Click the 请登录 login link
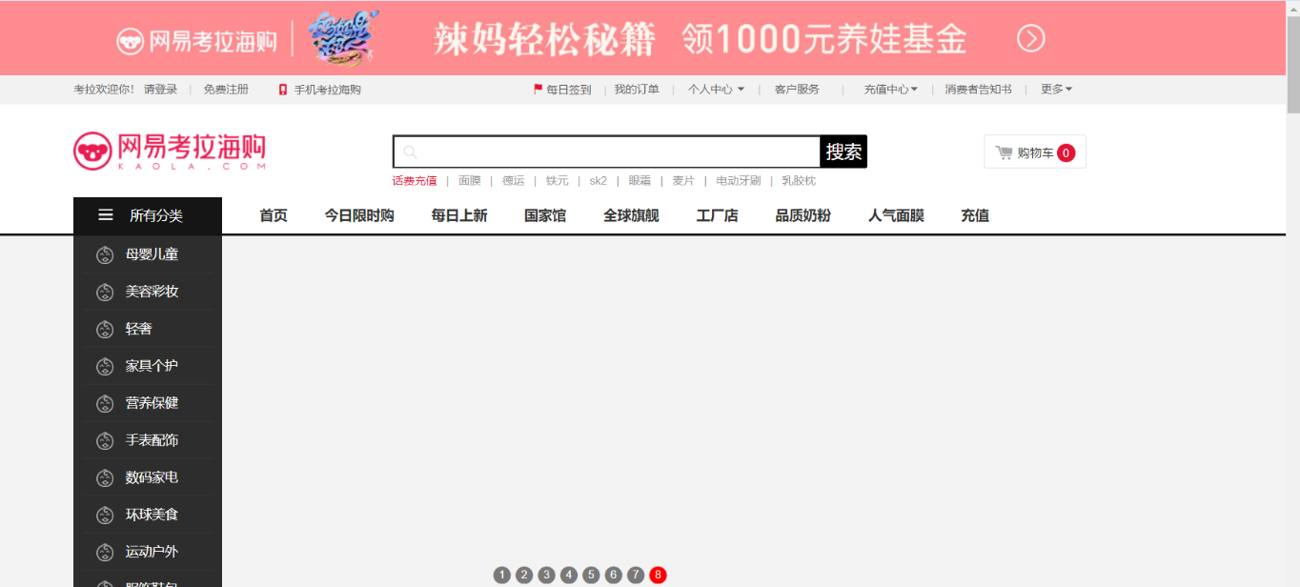1300x587 pixels. [x=161, y=90]
